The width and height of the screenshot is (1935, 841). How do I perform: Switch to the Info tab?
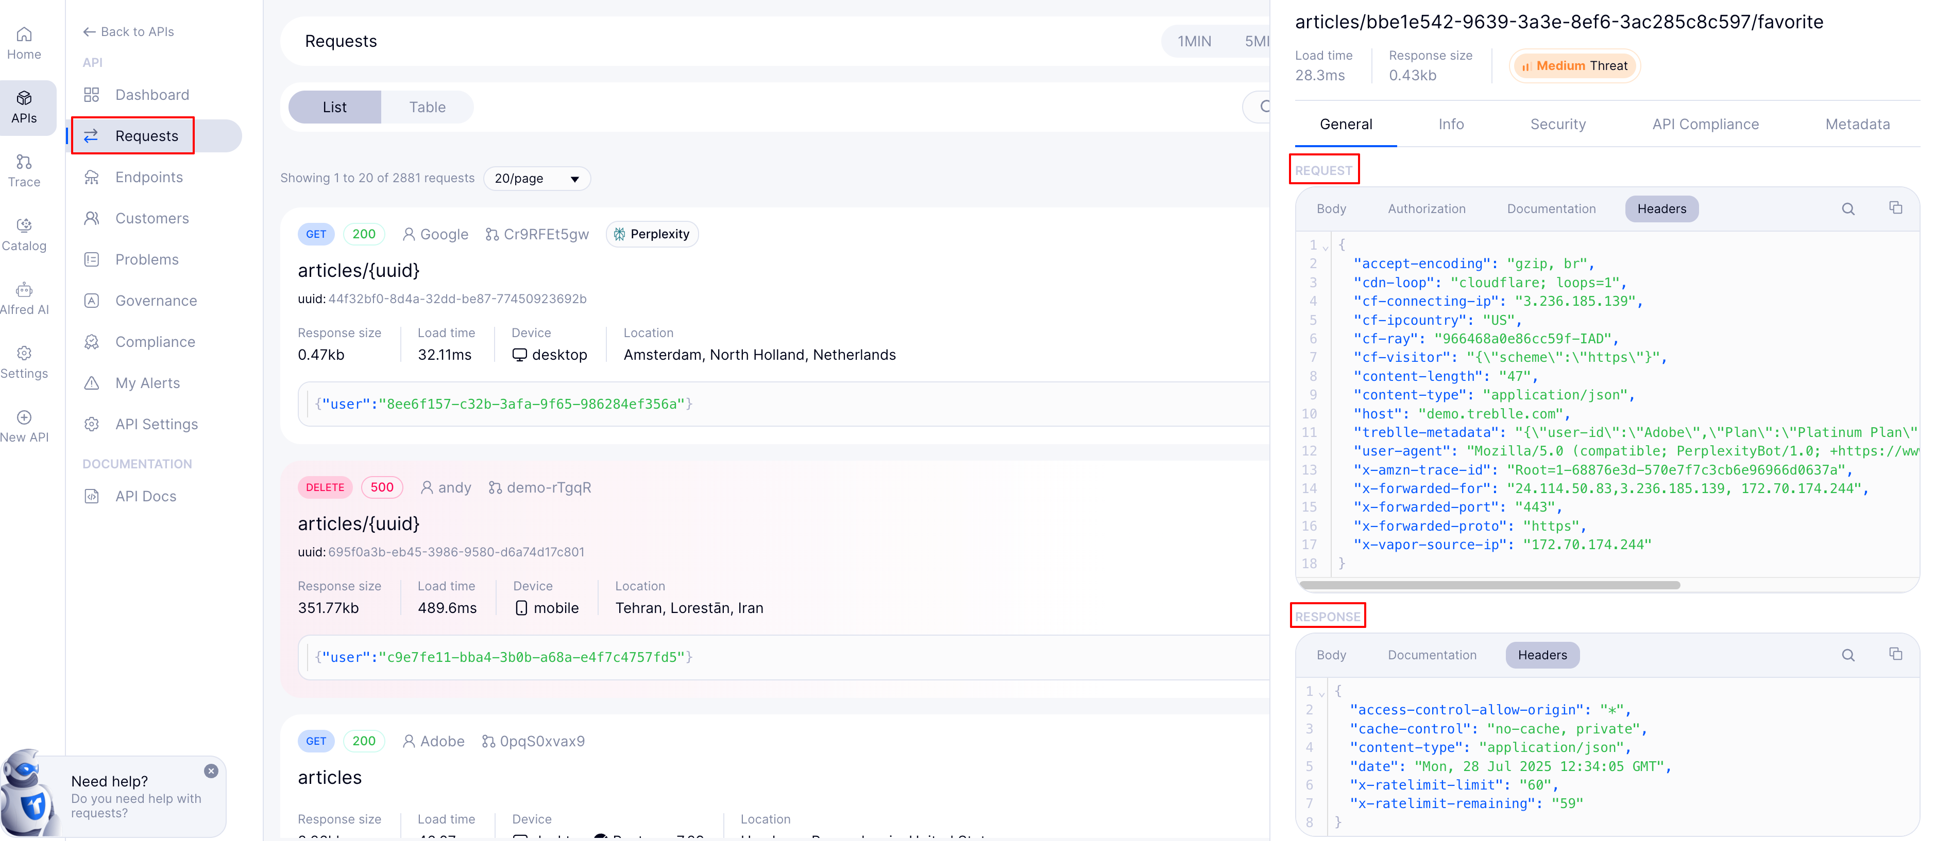pyautogui.click(x=1451, y=125)
